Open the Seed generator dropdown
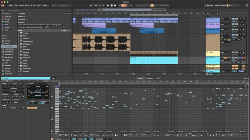 [x=38, y=84]
